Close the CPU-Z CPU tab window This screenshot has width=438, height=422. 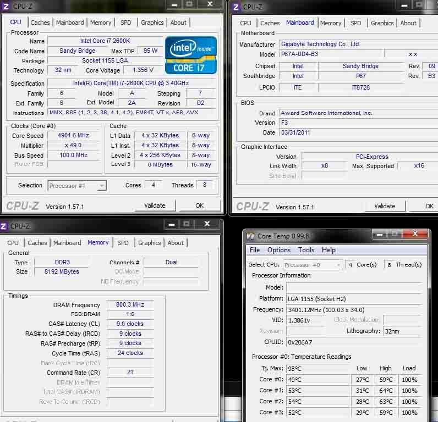click(x=210, y=4)
